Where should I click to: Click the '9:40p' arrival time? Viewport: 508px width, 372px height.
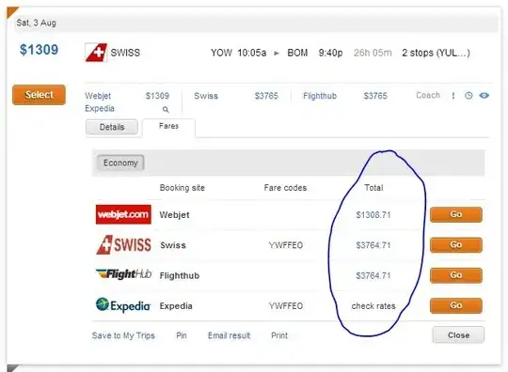coord(330,53)
